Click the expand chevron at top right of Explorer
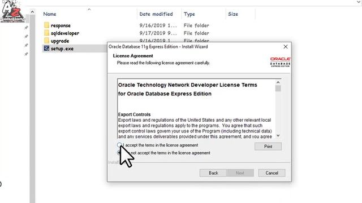Screen dimensions: 362x203 pyautogui.click(x=359, y=2)
